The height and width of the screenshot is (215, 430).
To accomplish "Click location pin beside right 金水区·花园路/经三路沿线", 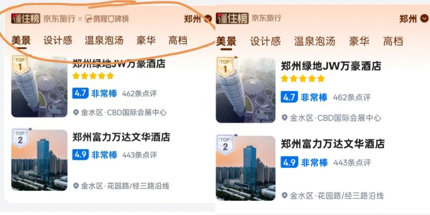I will [285, 195].
